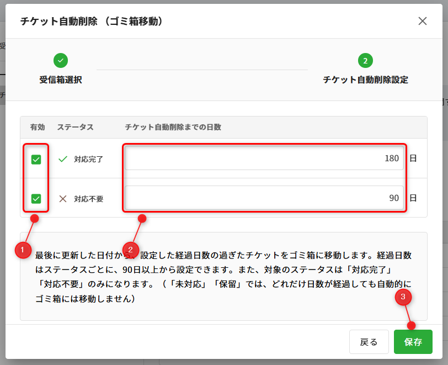
Task: Click the 対応完了 status label
Action: (89, 160)
